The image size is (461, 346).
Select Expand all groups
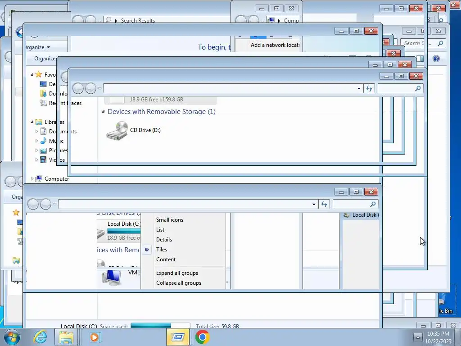pos(177,273)
